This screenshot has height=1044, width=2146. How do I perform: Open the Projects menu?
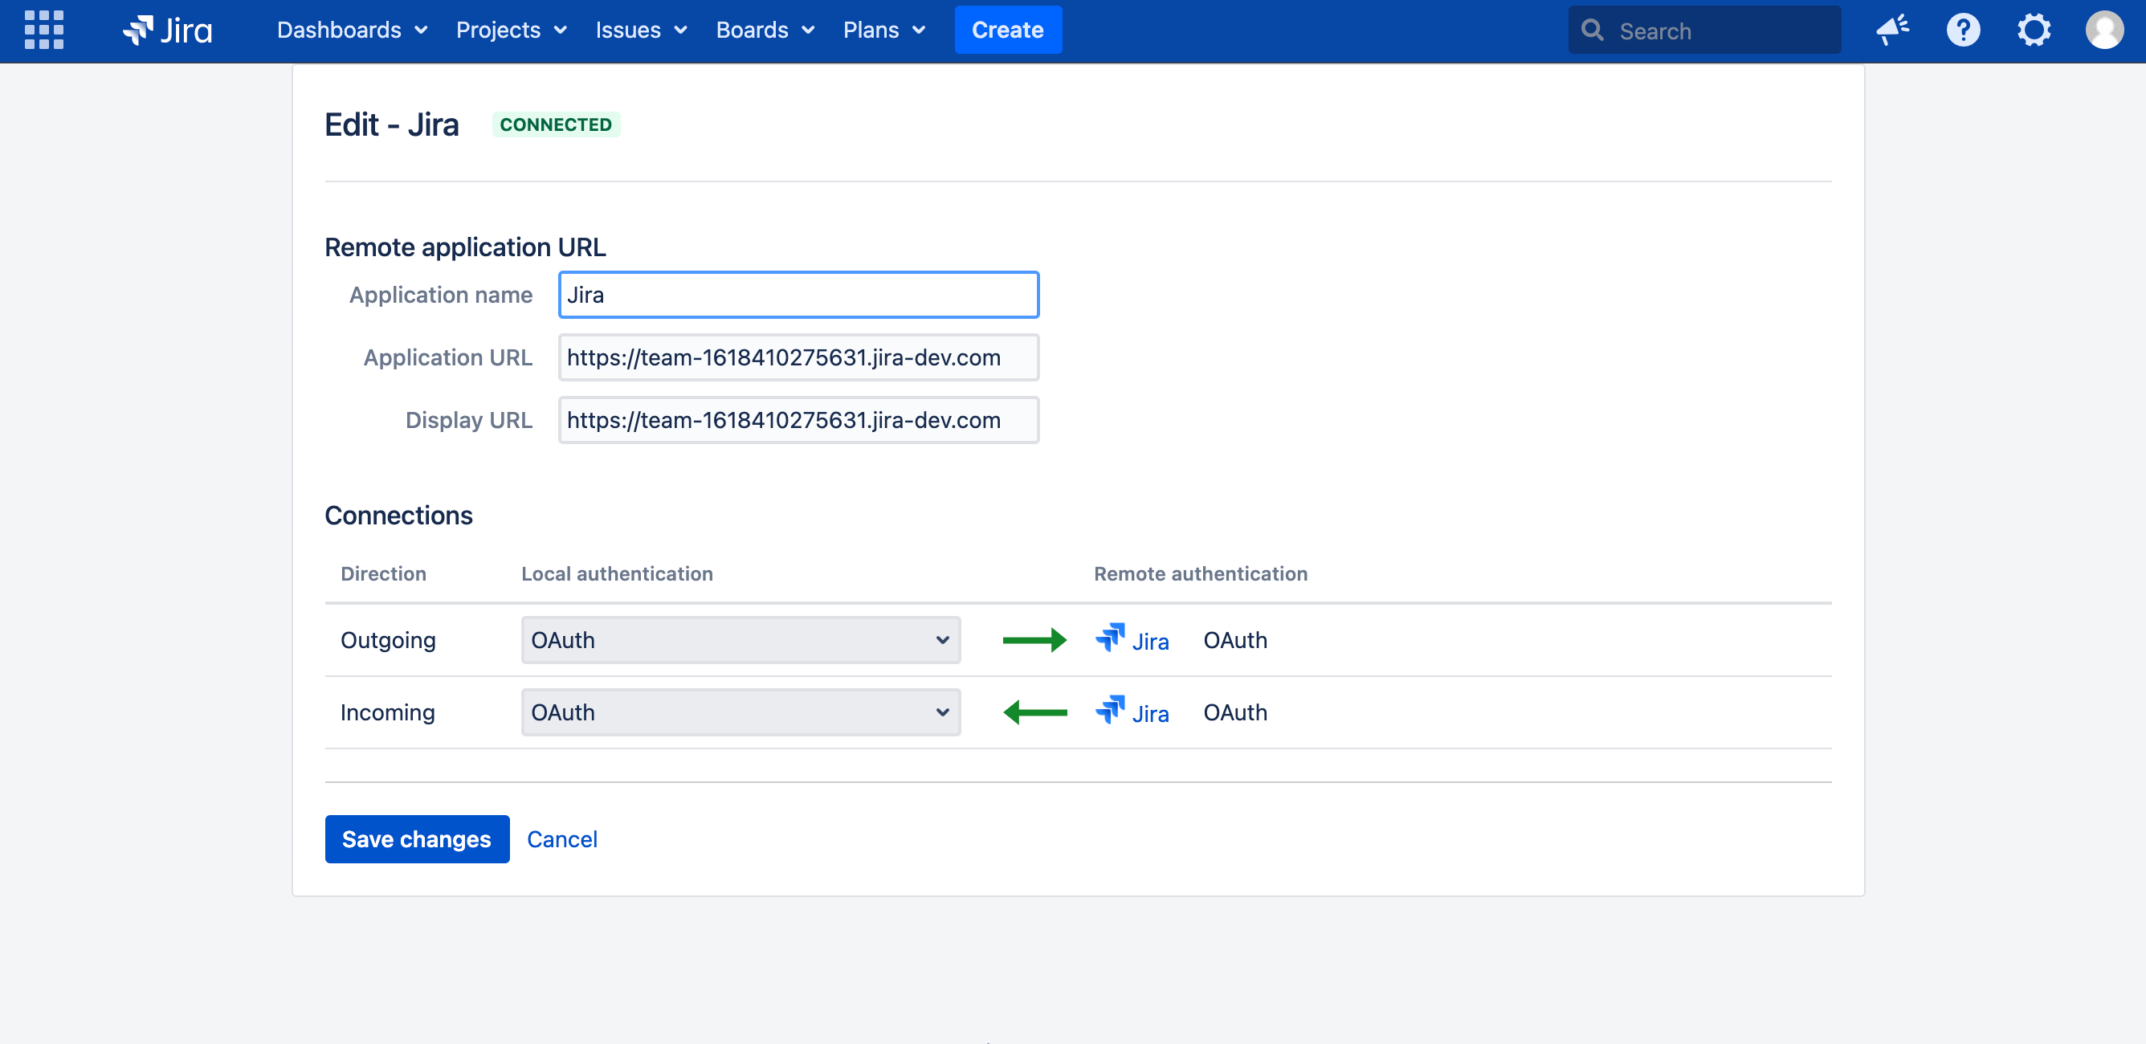click(x=511, y=30)
